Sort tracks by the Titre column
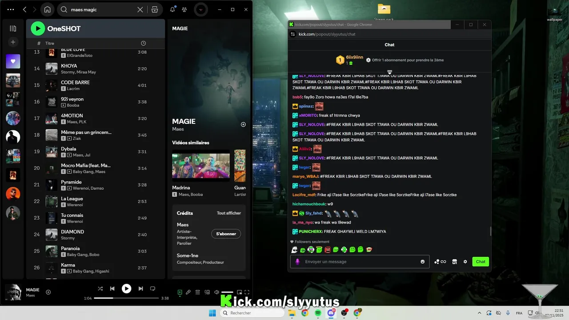The width and height of the screenshot is (569, 320). coord(49,44)
